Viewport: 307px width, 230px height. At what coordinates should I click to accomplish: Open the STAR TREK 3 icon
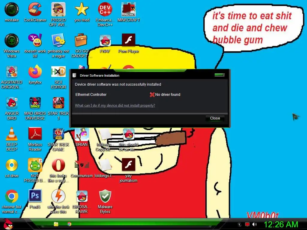coord(58,103)
